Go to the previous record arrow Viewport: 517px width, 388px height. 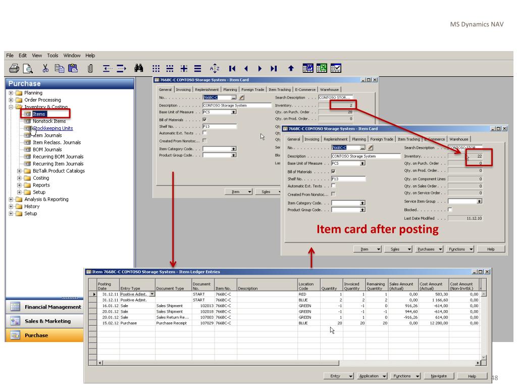coord(246,68)
